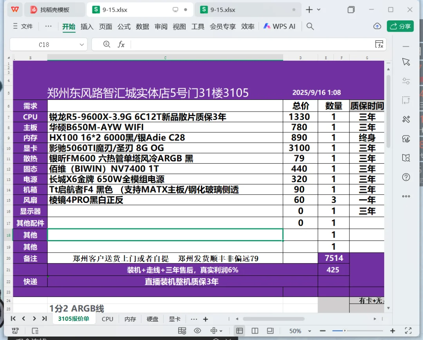
Task: Expand the Name Box dropdown arrow
Action: pos(82,45)
